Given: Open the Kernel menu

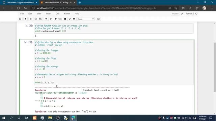Looking at the screenshot, I should (x=67, y=13).
